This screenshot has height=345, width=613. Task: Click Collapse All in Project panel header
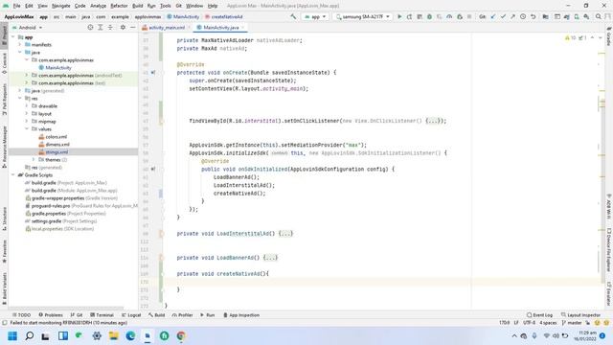click(110, 28)
